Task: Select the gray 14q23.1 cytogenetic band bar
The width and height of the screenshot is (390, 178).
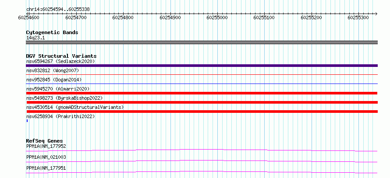Action: pyautogui.click(x=202, y=42)
